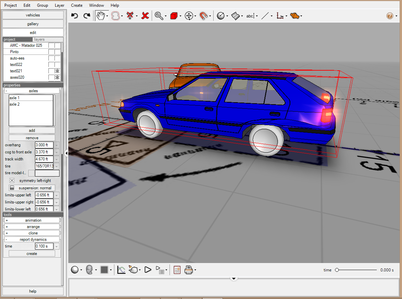Viewport: 402px width, 299px height.
Task: Open the Project menu
Action: 10,5
